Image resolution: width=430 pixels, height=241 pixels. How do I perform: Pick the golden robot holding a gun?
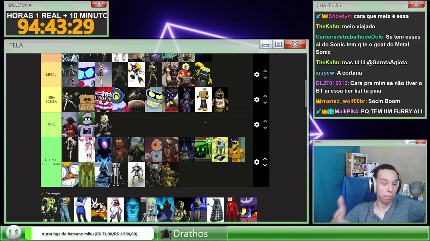coord(237,150)
